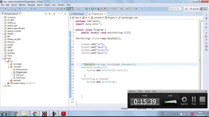Open the recorder Capture menu
209x117 pixels.
coord(132,91)
